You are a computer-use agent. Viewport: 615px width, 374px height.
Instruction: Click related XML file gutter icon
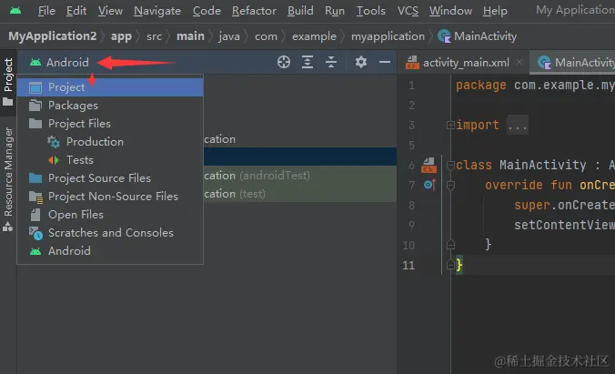428,165
